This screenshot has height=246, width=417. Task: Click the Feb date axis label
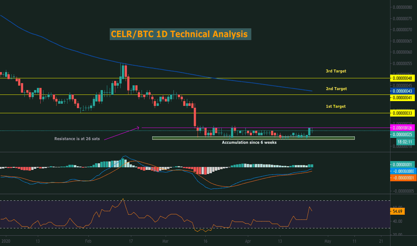coord(88,241)
